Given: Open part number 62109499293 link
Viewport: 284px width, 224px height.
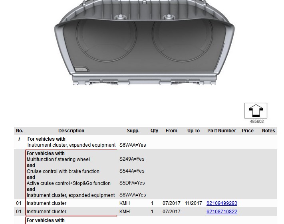Looking at the screenshot, I should pyautogui.click(x=222, y=203).
